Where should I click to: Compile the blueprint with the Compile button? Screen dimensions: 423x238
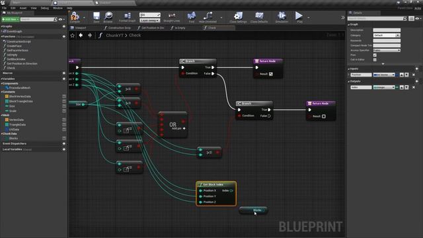(75, 17)
